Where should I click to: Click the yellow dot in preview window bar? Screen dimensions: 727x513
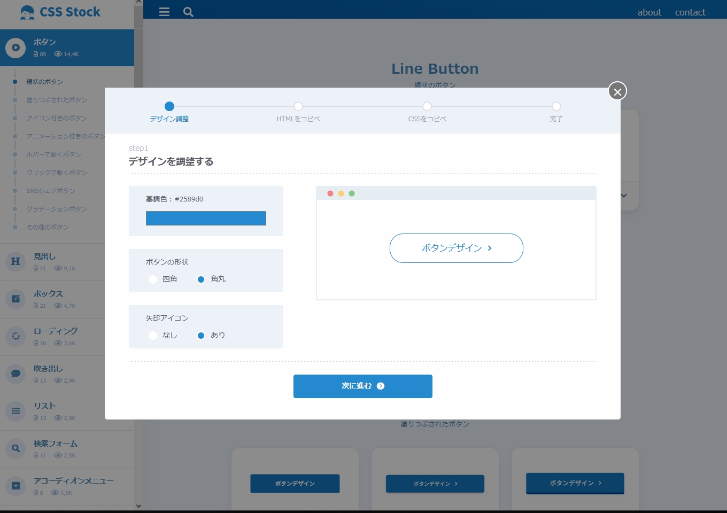pyautogui.click(x=341, y=193)
